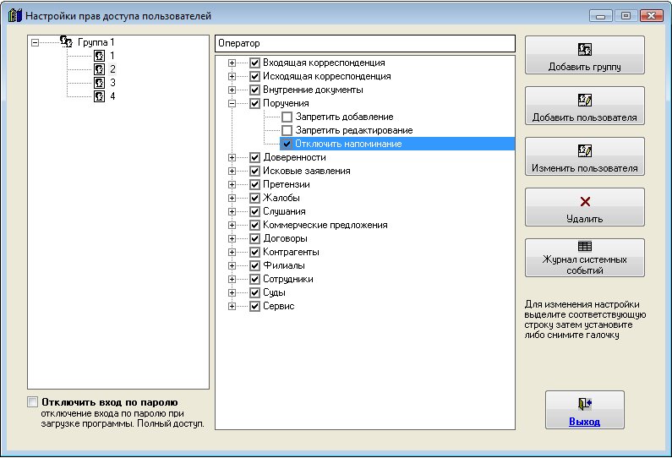The width and height of the screenshot is (672, 458).
Task: Click the Удалить button
Action: (585, 207)
